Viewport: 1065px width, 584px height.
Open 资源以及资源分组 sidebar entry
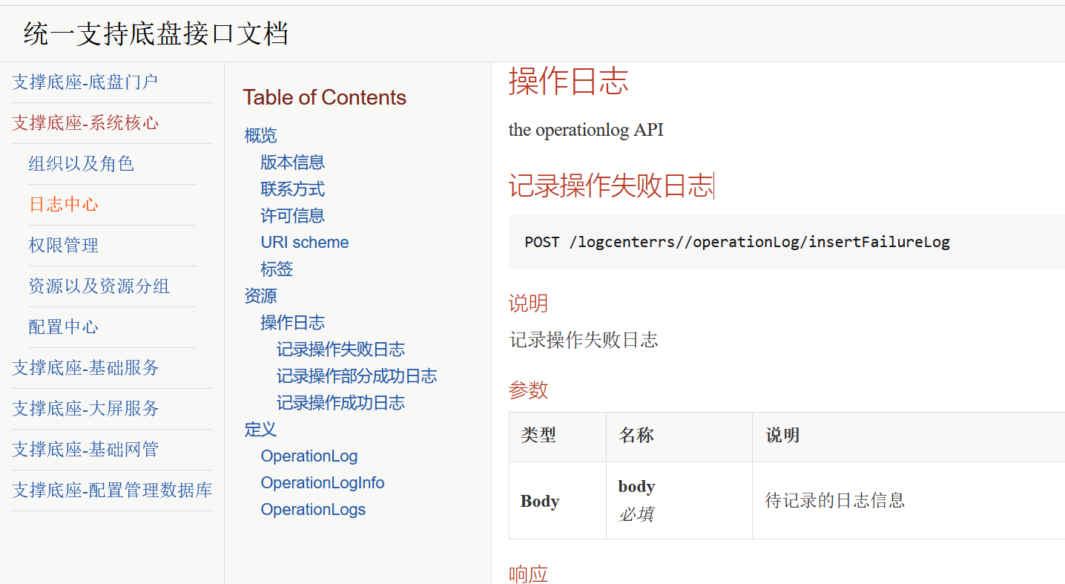pyautogui.click(x=99, y=286)
